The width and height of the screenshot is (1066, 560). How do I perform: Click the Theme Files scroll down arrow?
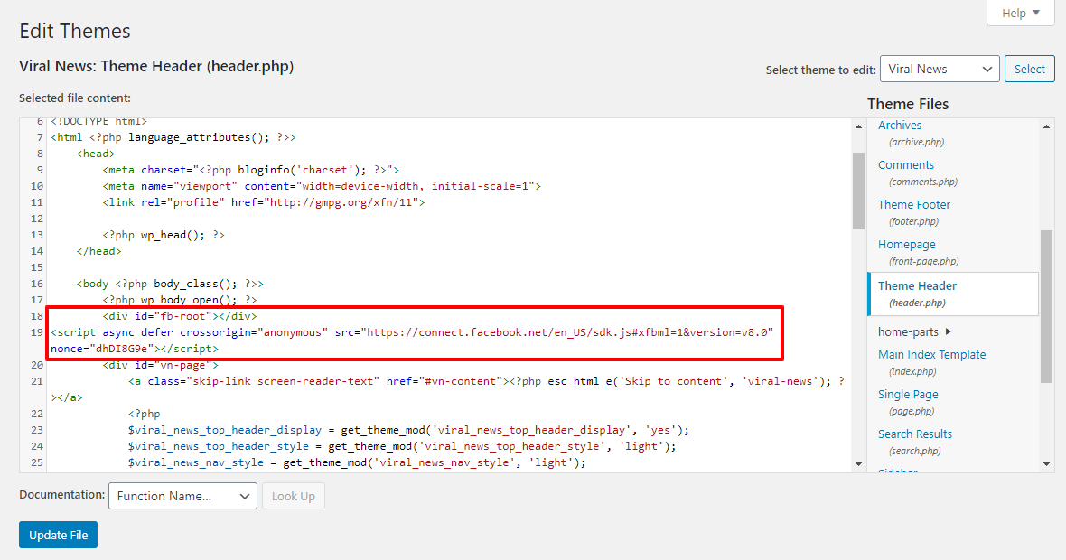coord(1046,464)
